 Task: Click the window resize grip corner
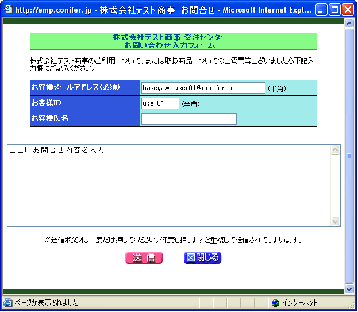pos(352,306)
